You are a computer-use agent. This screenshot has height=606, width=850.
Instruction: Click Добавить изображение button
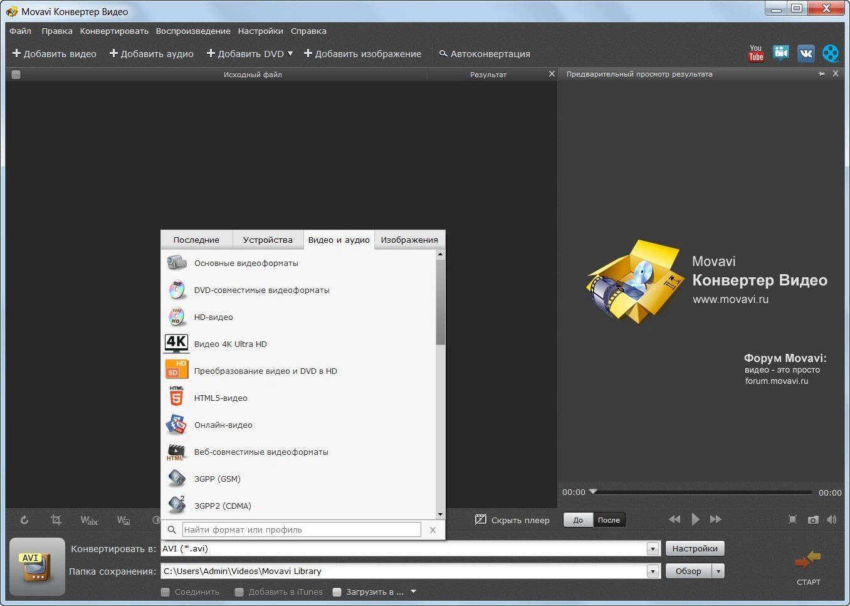pos(362,53)
